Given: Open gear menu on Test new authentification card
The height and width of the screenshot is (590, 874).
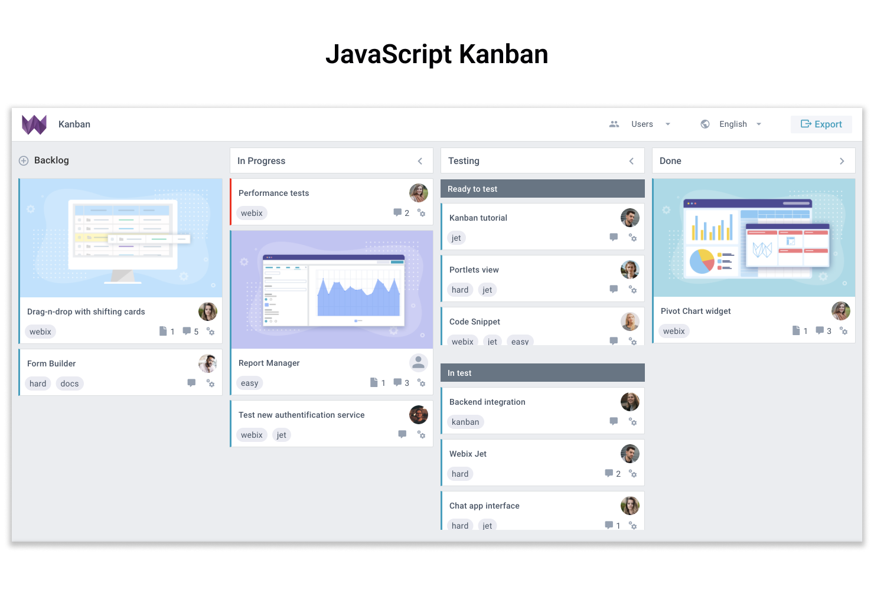Looking at the screenshot, I should [422, 435].
